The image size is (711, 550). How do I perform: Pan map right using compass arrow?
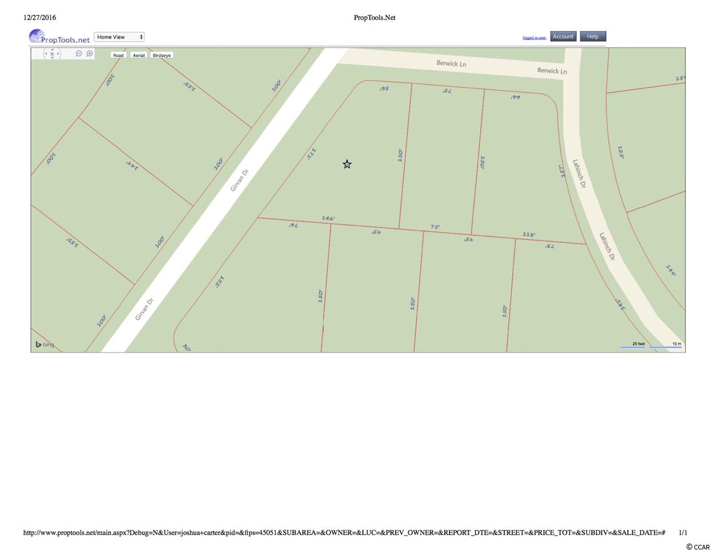click(x=58, y=54)
